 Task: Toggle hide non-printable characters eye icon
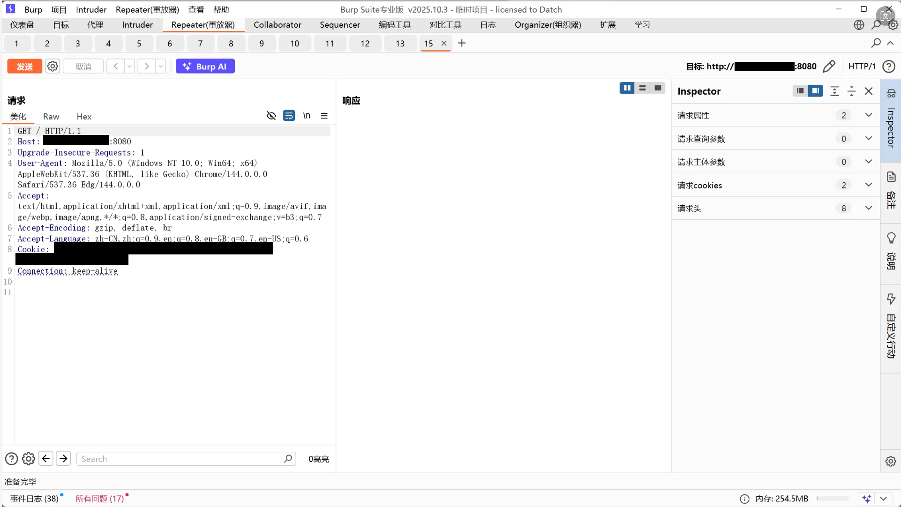[x=271, y=116]
